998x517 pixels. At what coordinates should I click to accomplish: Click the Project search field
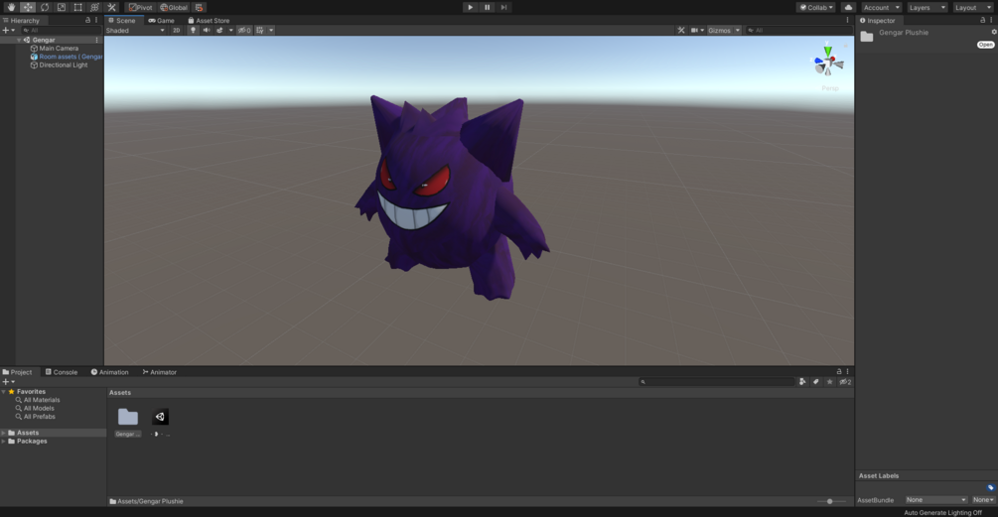click(x=717, y=382)
